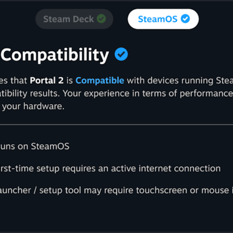Click the 'Your experience in terms' sentence
This screenshot has width=233, height=233.
[115, 94]
